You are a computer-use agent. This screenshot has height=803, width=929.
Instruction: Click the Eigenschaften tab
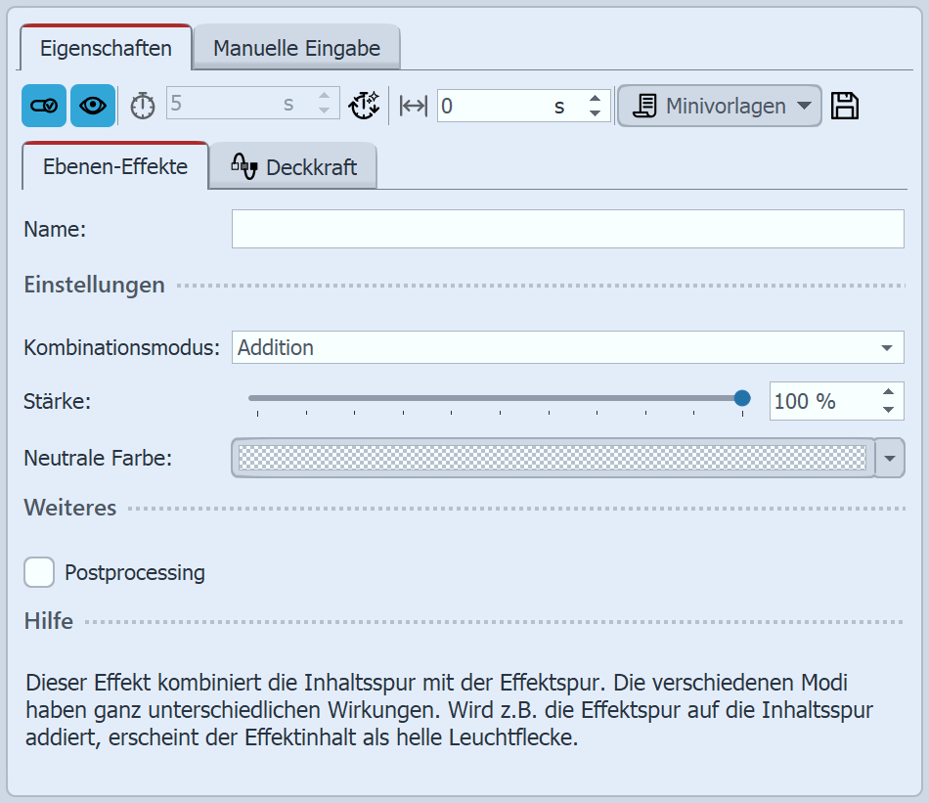click(106, 46)
